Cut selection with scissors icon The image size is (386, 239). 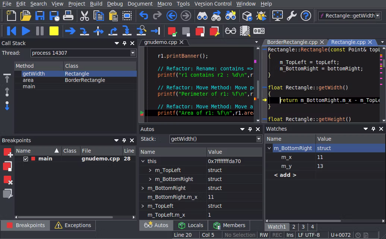pyautogui.click(x=84, y=16)
